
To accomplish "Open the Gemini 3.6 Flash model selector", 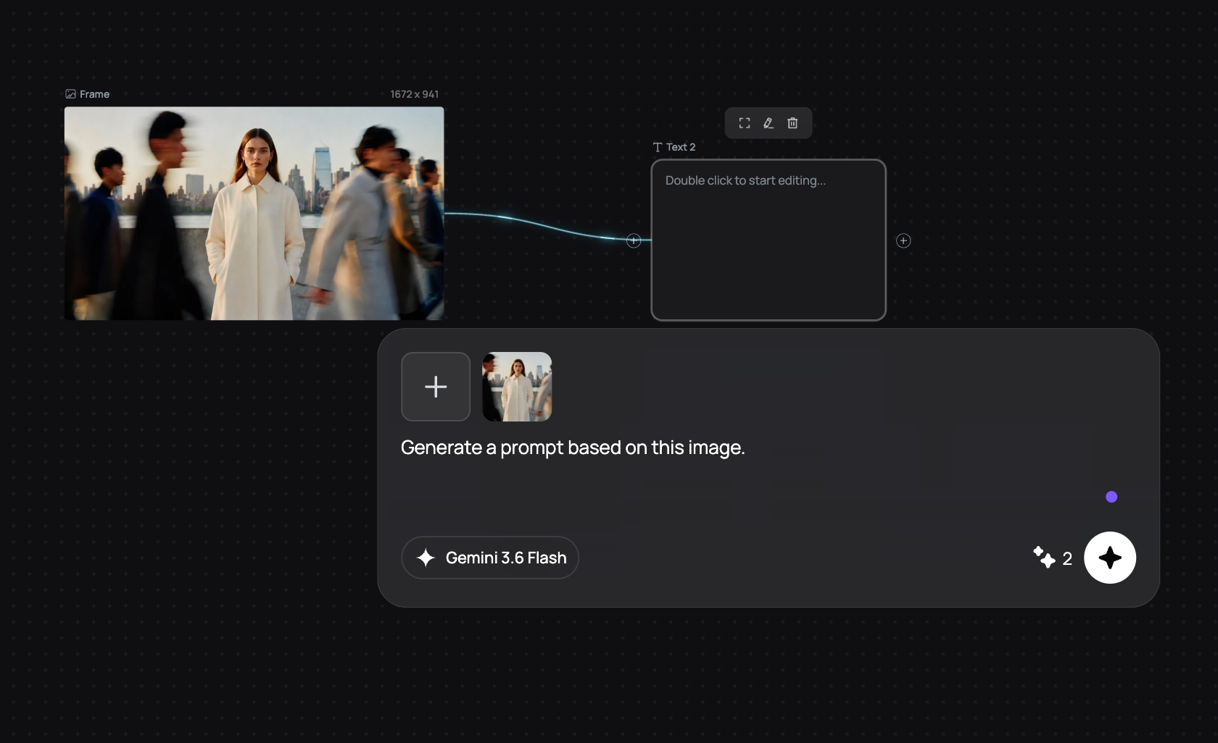I will (490, 558).
